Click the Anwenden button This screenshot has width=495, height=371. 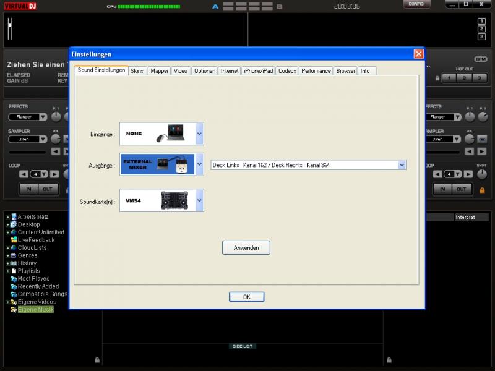click(246, 248)
